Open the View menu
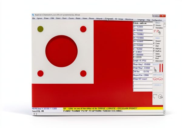 click(x=85, y=19)
